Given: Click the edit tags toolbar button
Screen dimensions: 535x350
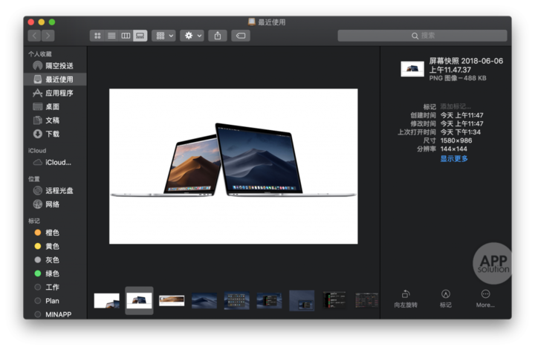Looking at the screenshot, I should (241, 36).
